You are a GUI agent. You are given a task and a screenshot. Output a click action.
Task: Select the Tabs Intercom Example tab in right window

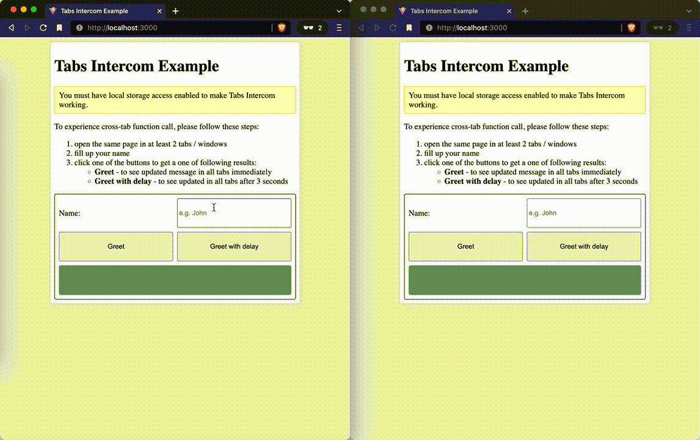pos(455,11)
